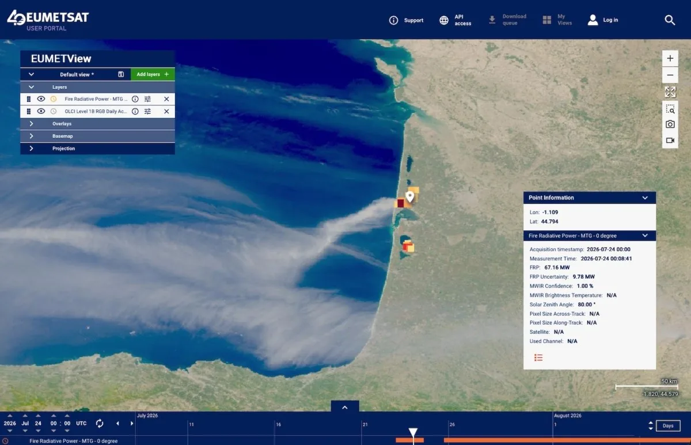The image size is (691, 445).
Task: Click the white timeline position marker
Action: 413,433
